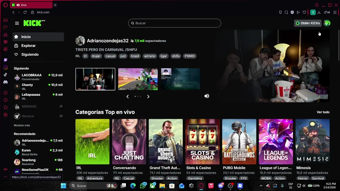
Task: Open the IRL category card
Action: click(92, 142)
